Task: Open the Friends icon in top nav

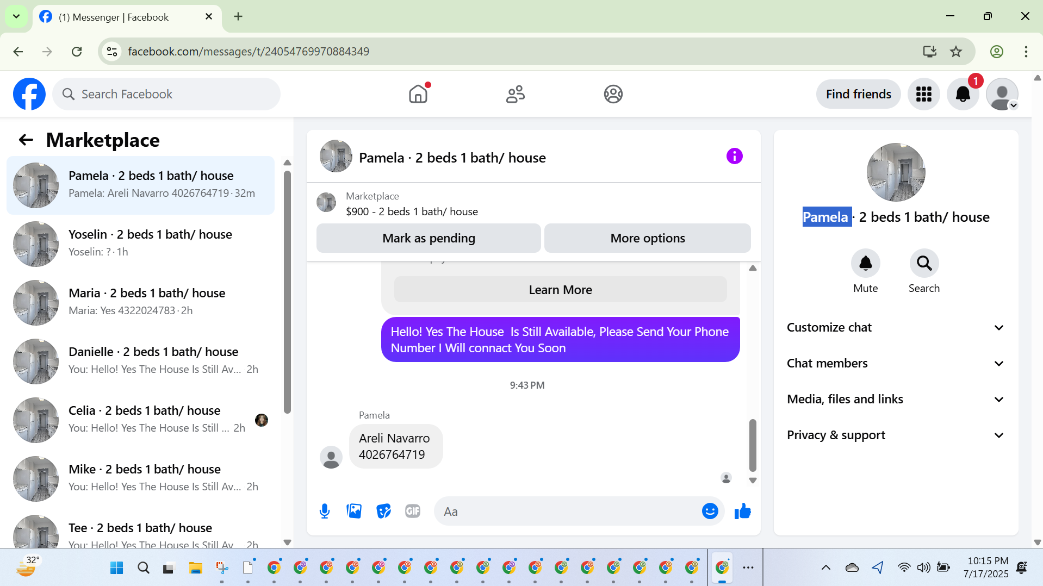Action: [516, 94]
